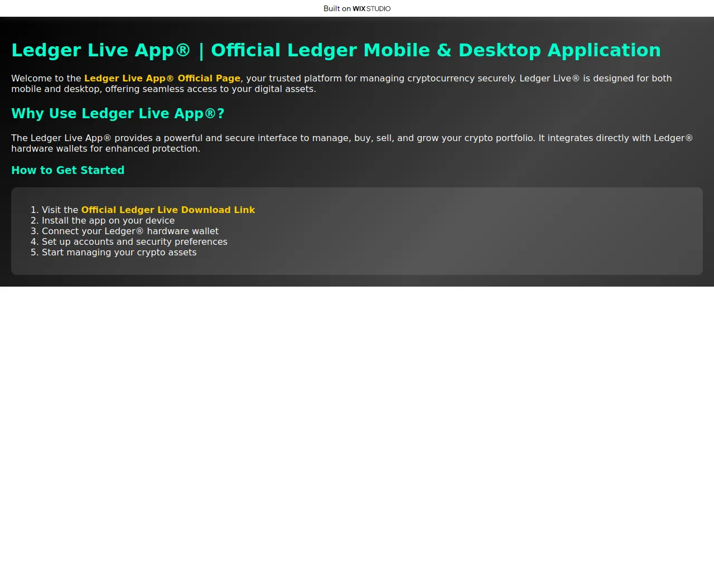Open the Official Ledger Live Download Link
Image resolution: width=714 pixels, height=571 pixels.
(x=168, y=210)
